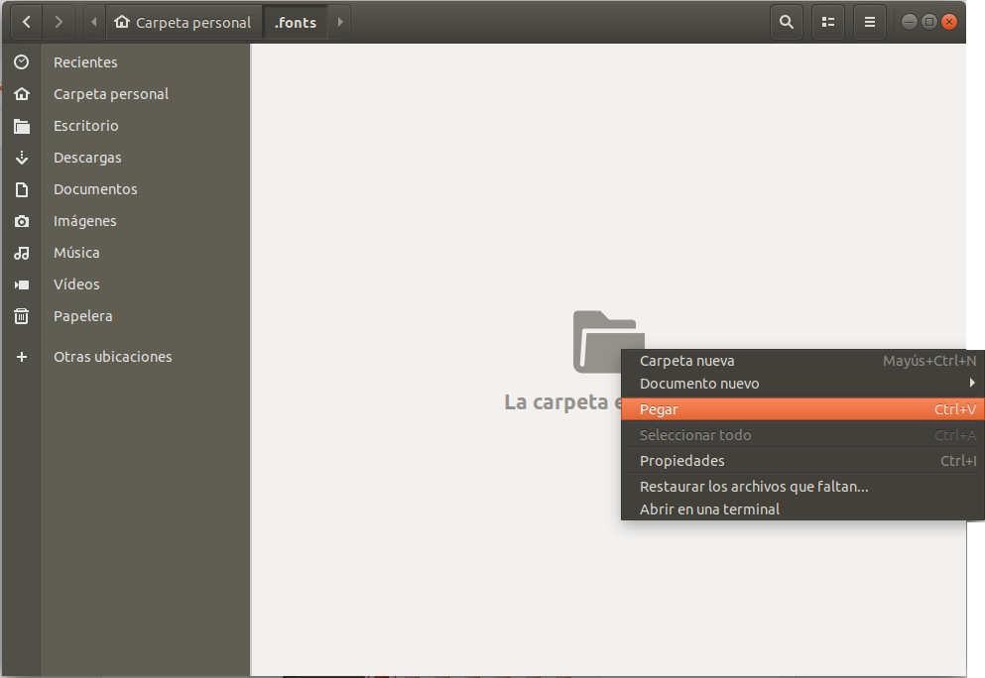Viewport: 985px width, 678px height.
Task: Open the Papelera trash icon
Action: pos(21,315)
